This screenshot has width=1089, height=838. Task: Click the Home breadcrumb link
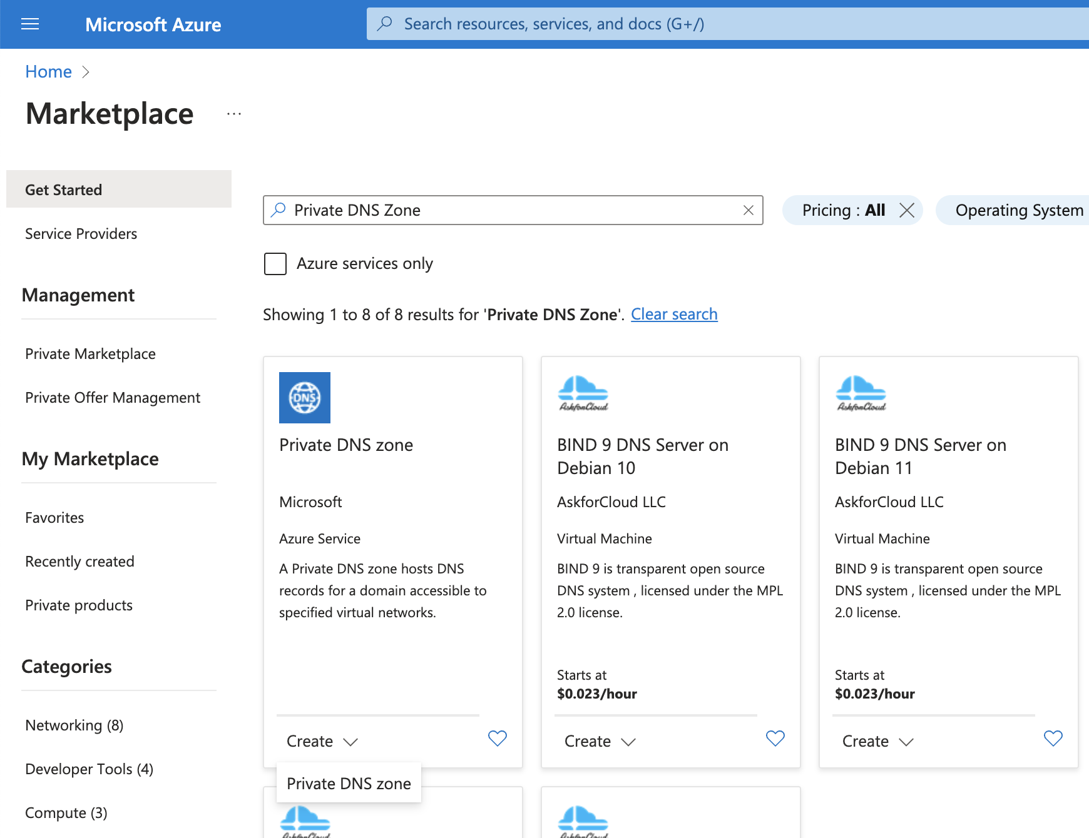point(48,72)
